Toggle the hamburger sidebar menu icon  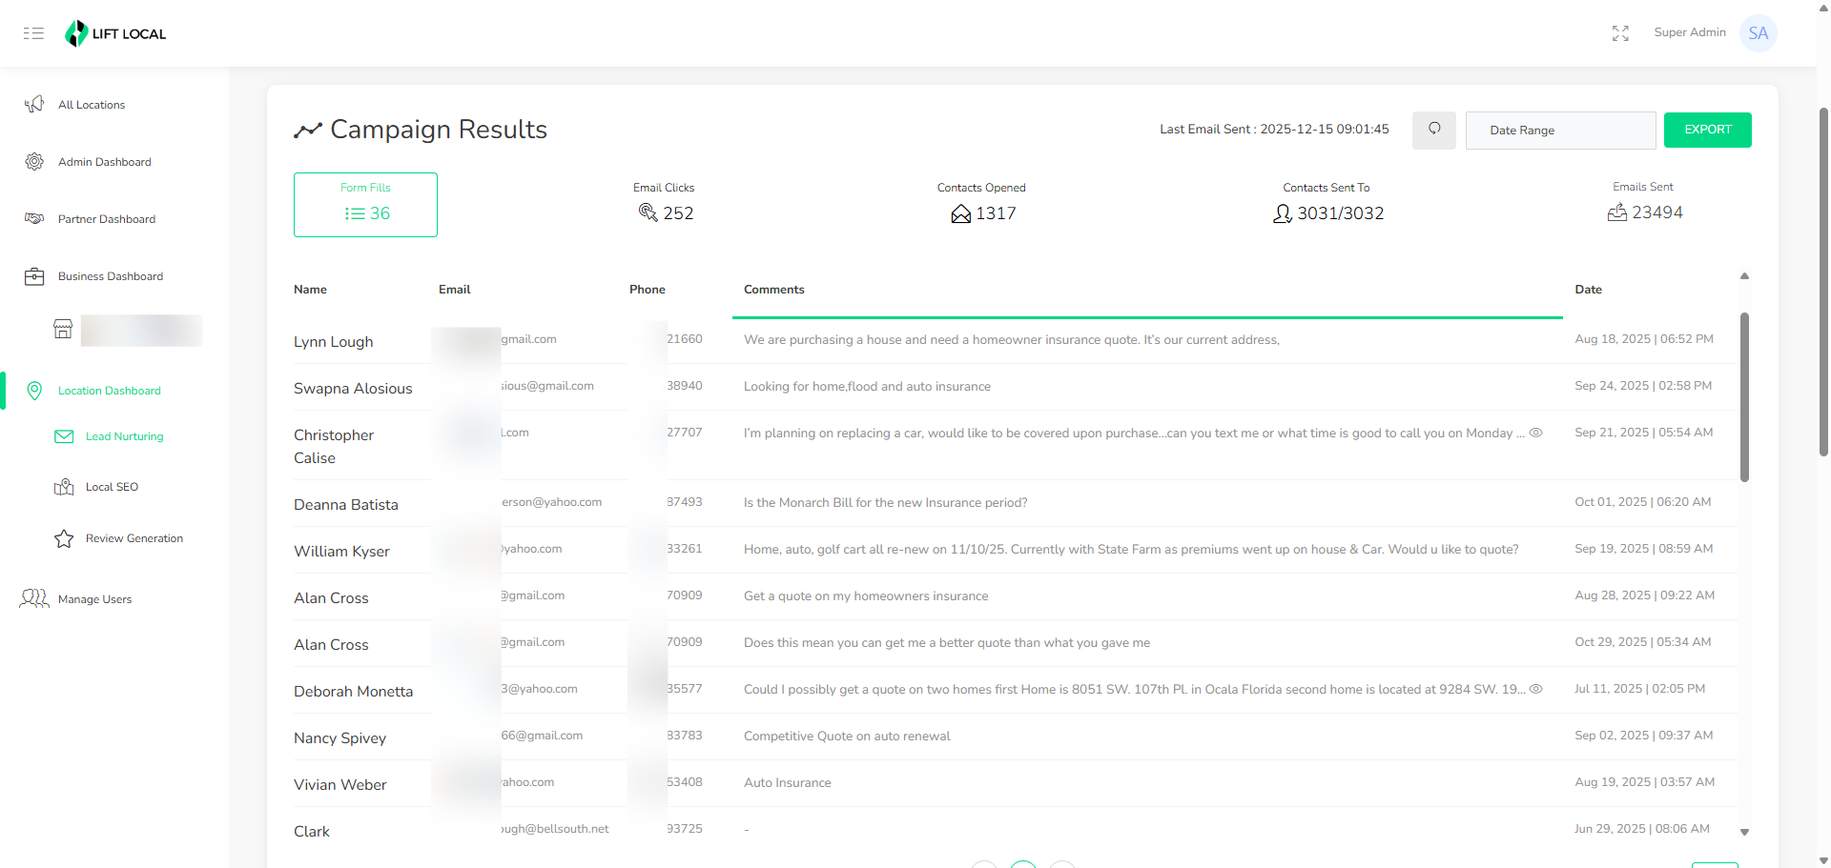(33, 33)
